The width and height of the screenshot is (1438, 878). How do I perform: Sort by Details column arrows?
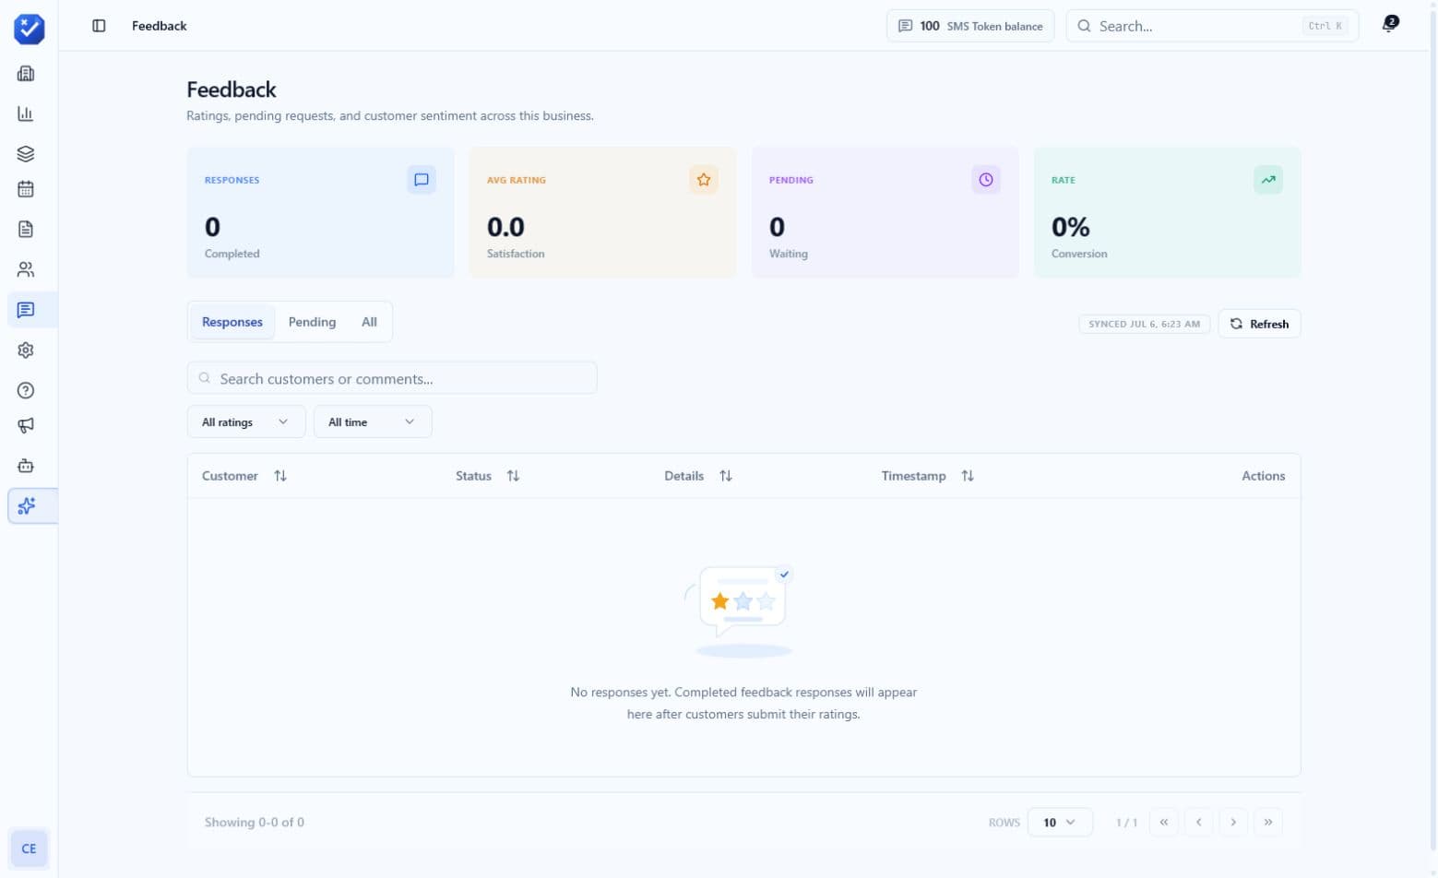(x=726, y=476)
